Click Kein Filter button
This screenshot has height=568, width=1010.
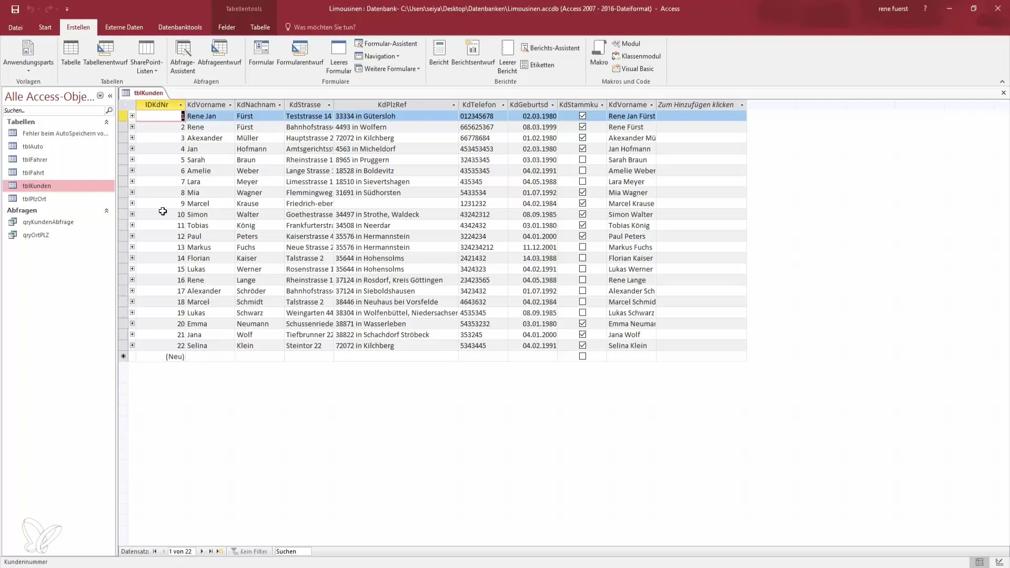(249, 551)
